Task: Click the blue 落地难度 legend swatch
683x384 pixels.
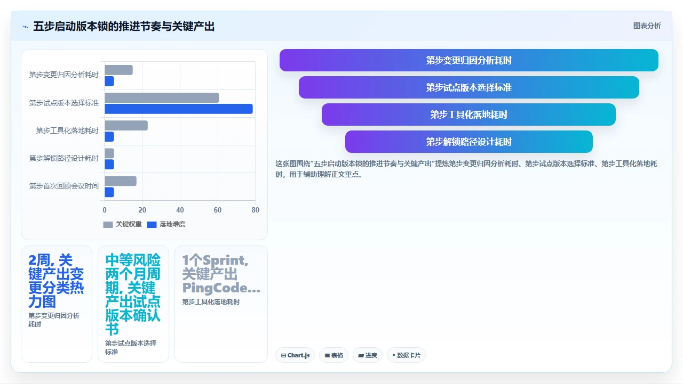Action: tap(152, 225)
